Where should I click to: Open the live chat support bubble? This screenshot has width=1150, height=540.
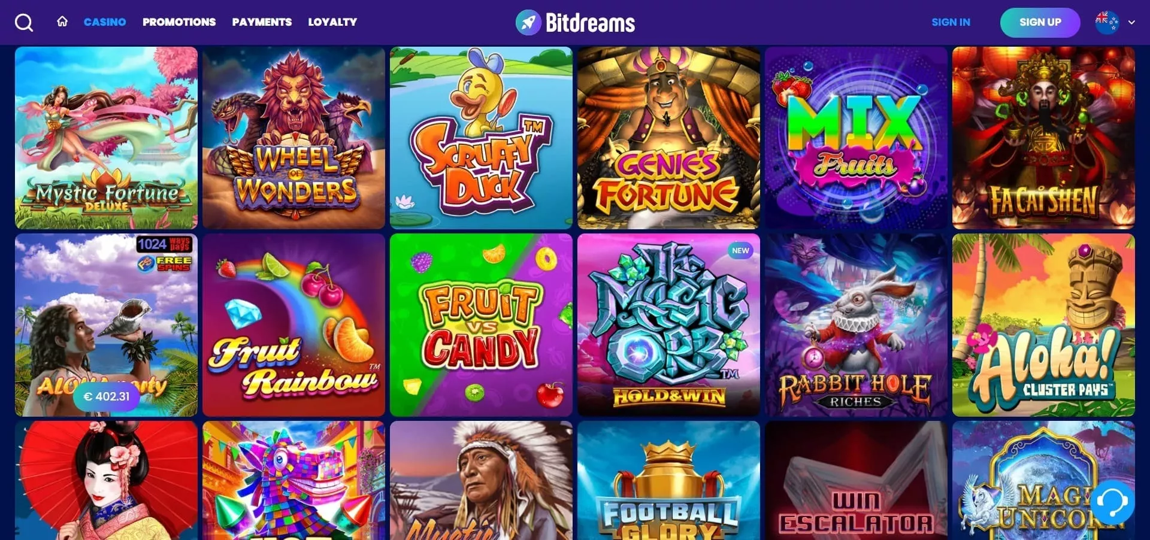pyautogui.click(x=1112, y=502)
